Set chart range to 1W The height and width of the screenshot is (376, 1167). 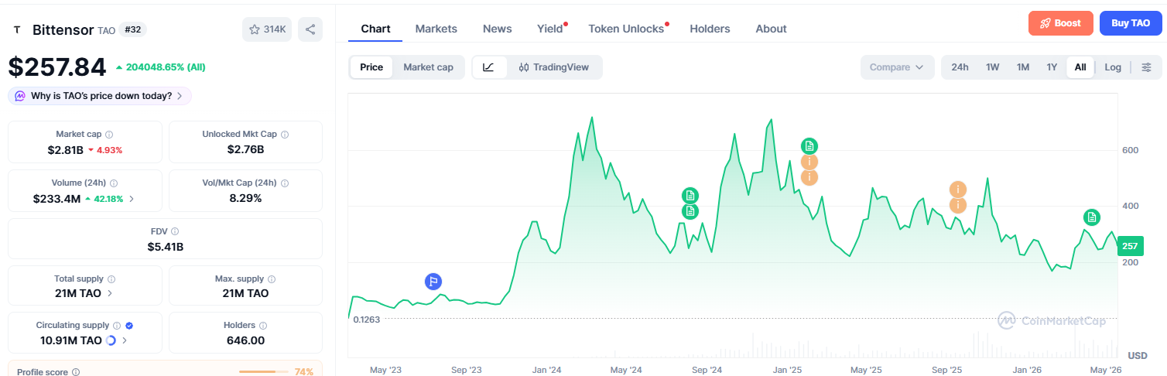[992, 67]
